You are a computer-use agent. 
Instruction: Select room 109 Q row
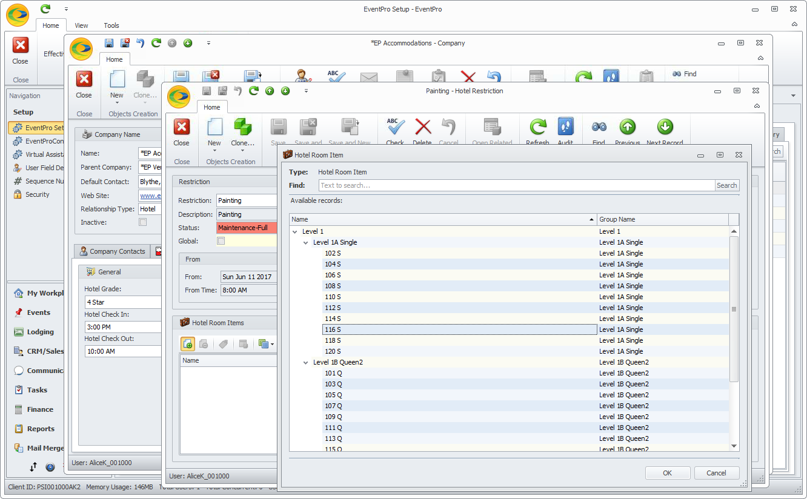pos(510,417)
